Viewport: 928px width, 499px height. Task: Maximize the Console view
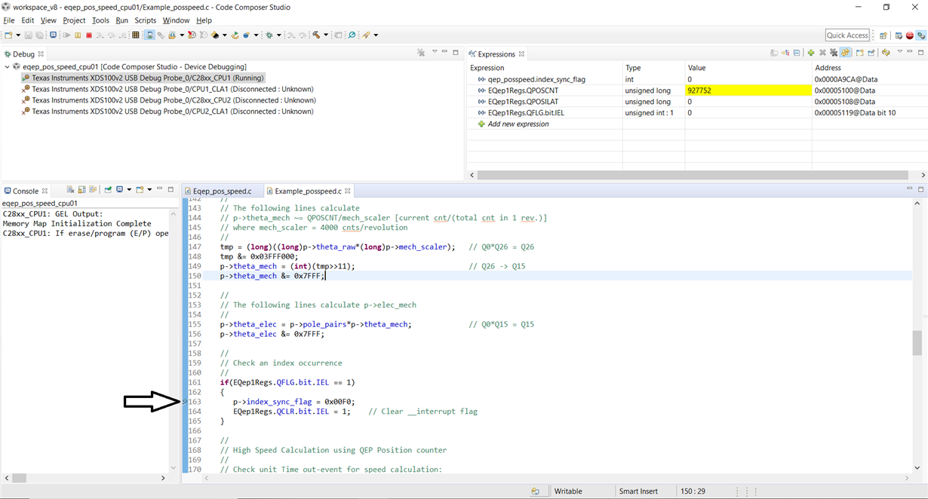pos(171,189)
